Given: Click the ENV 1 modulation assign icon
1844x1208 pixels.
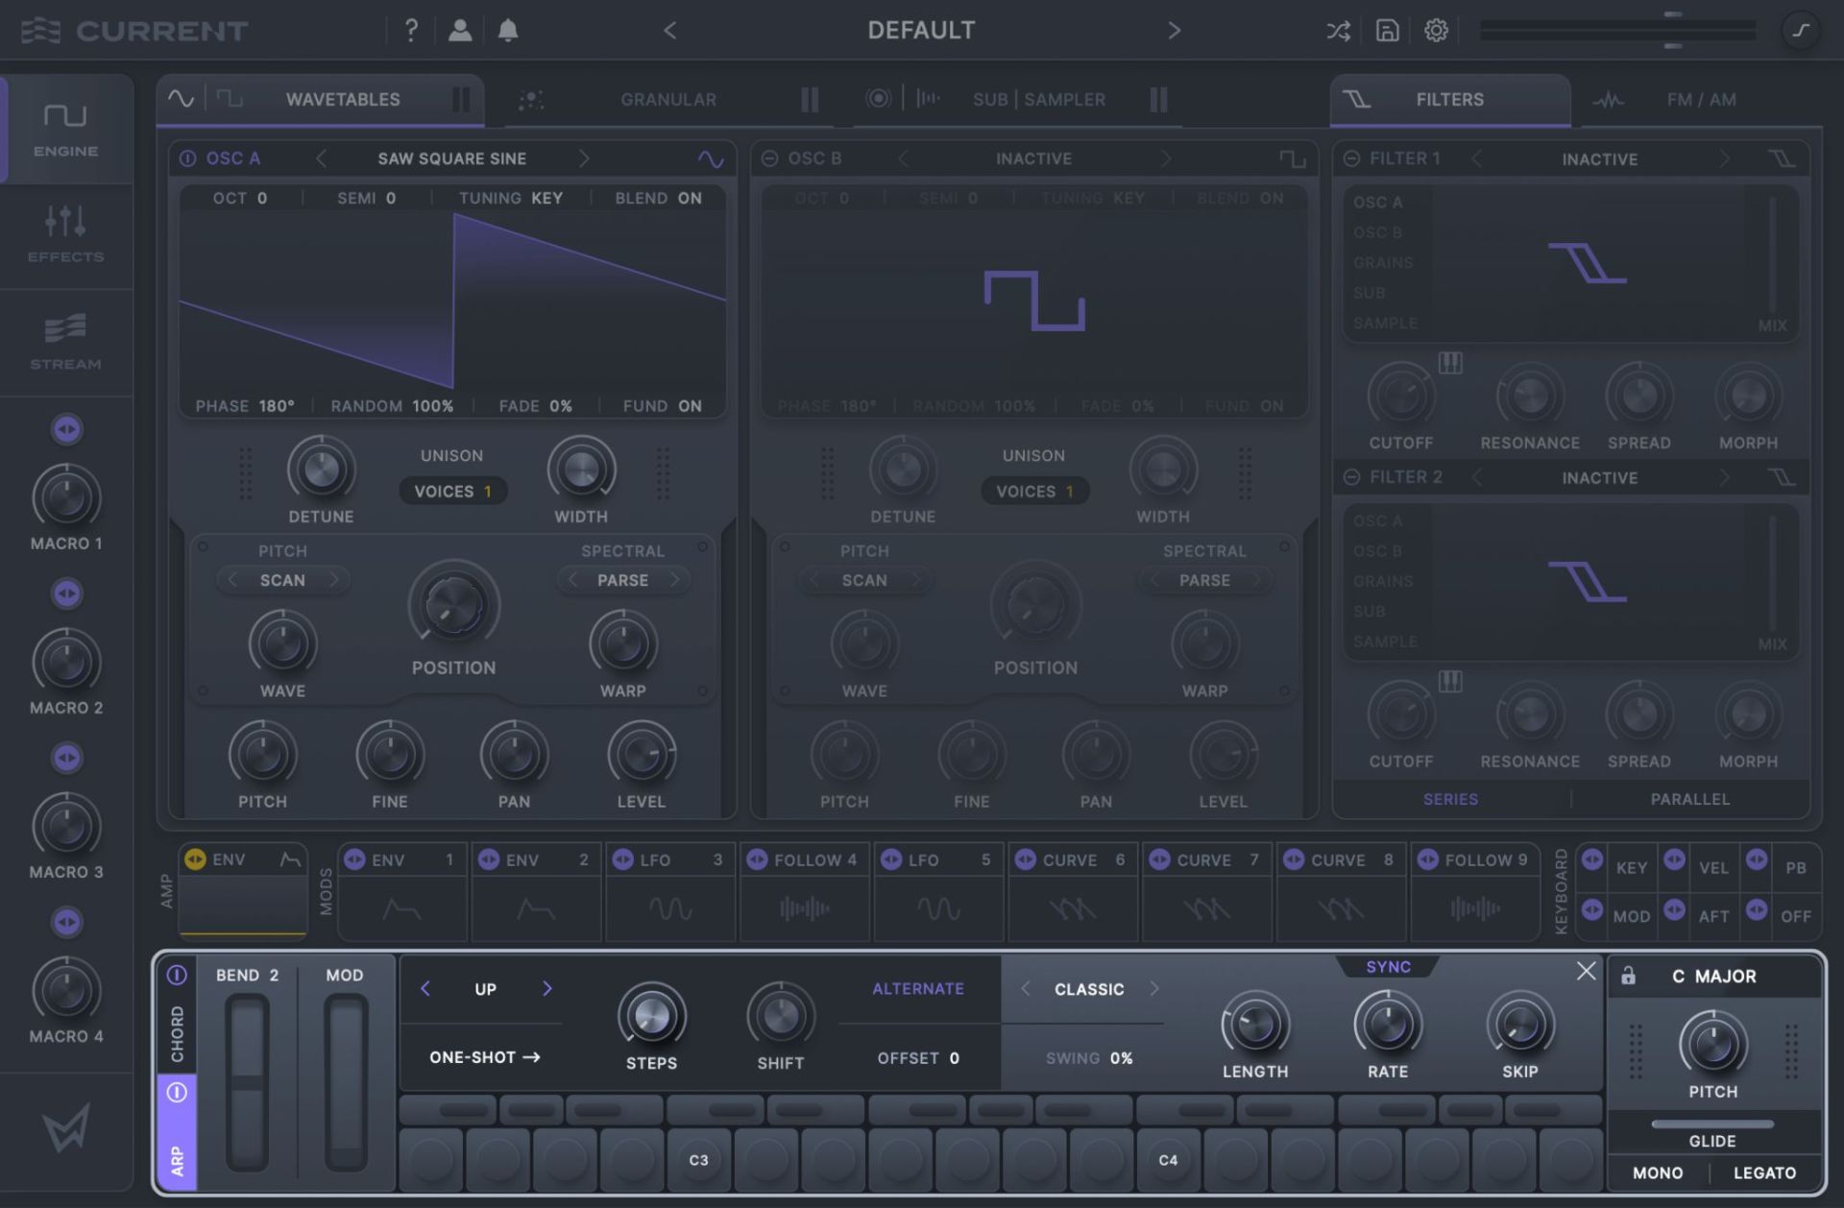Looking at the screenshot, I should pos(354,859).
